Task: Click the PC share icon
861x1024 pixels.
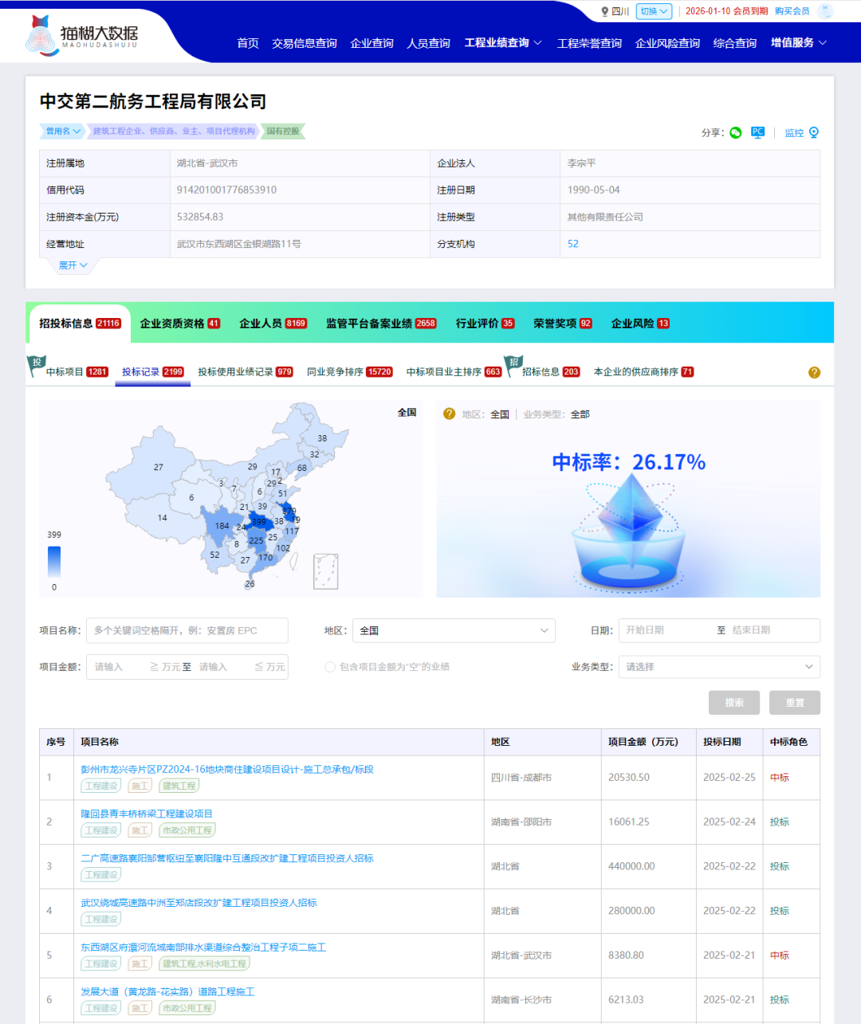Action: click(757, 132)
